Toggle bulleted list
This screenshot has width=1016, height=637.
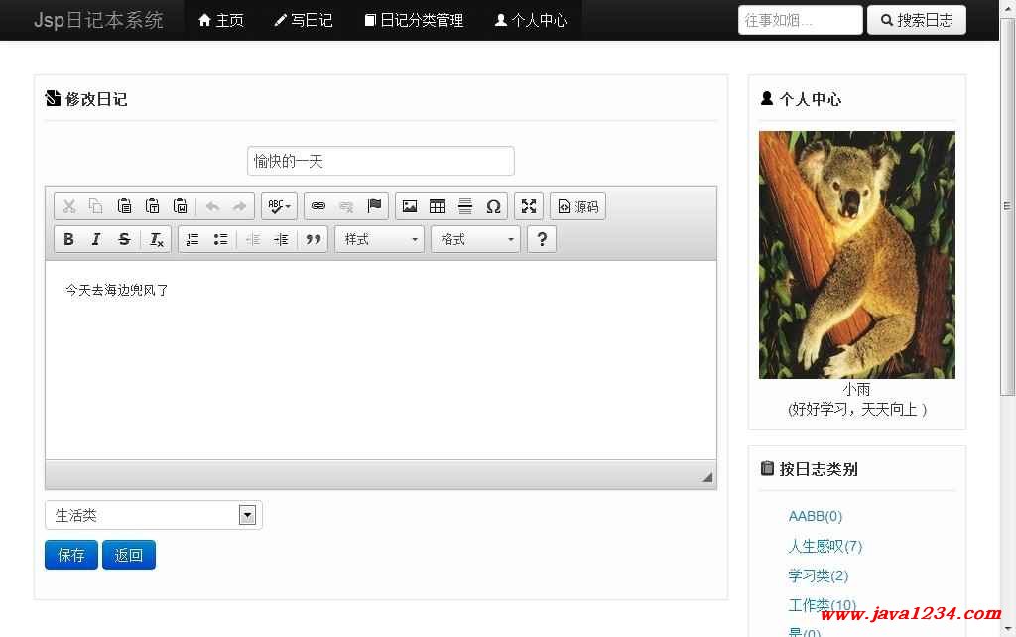coord(220,239)
